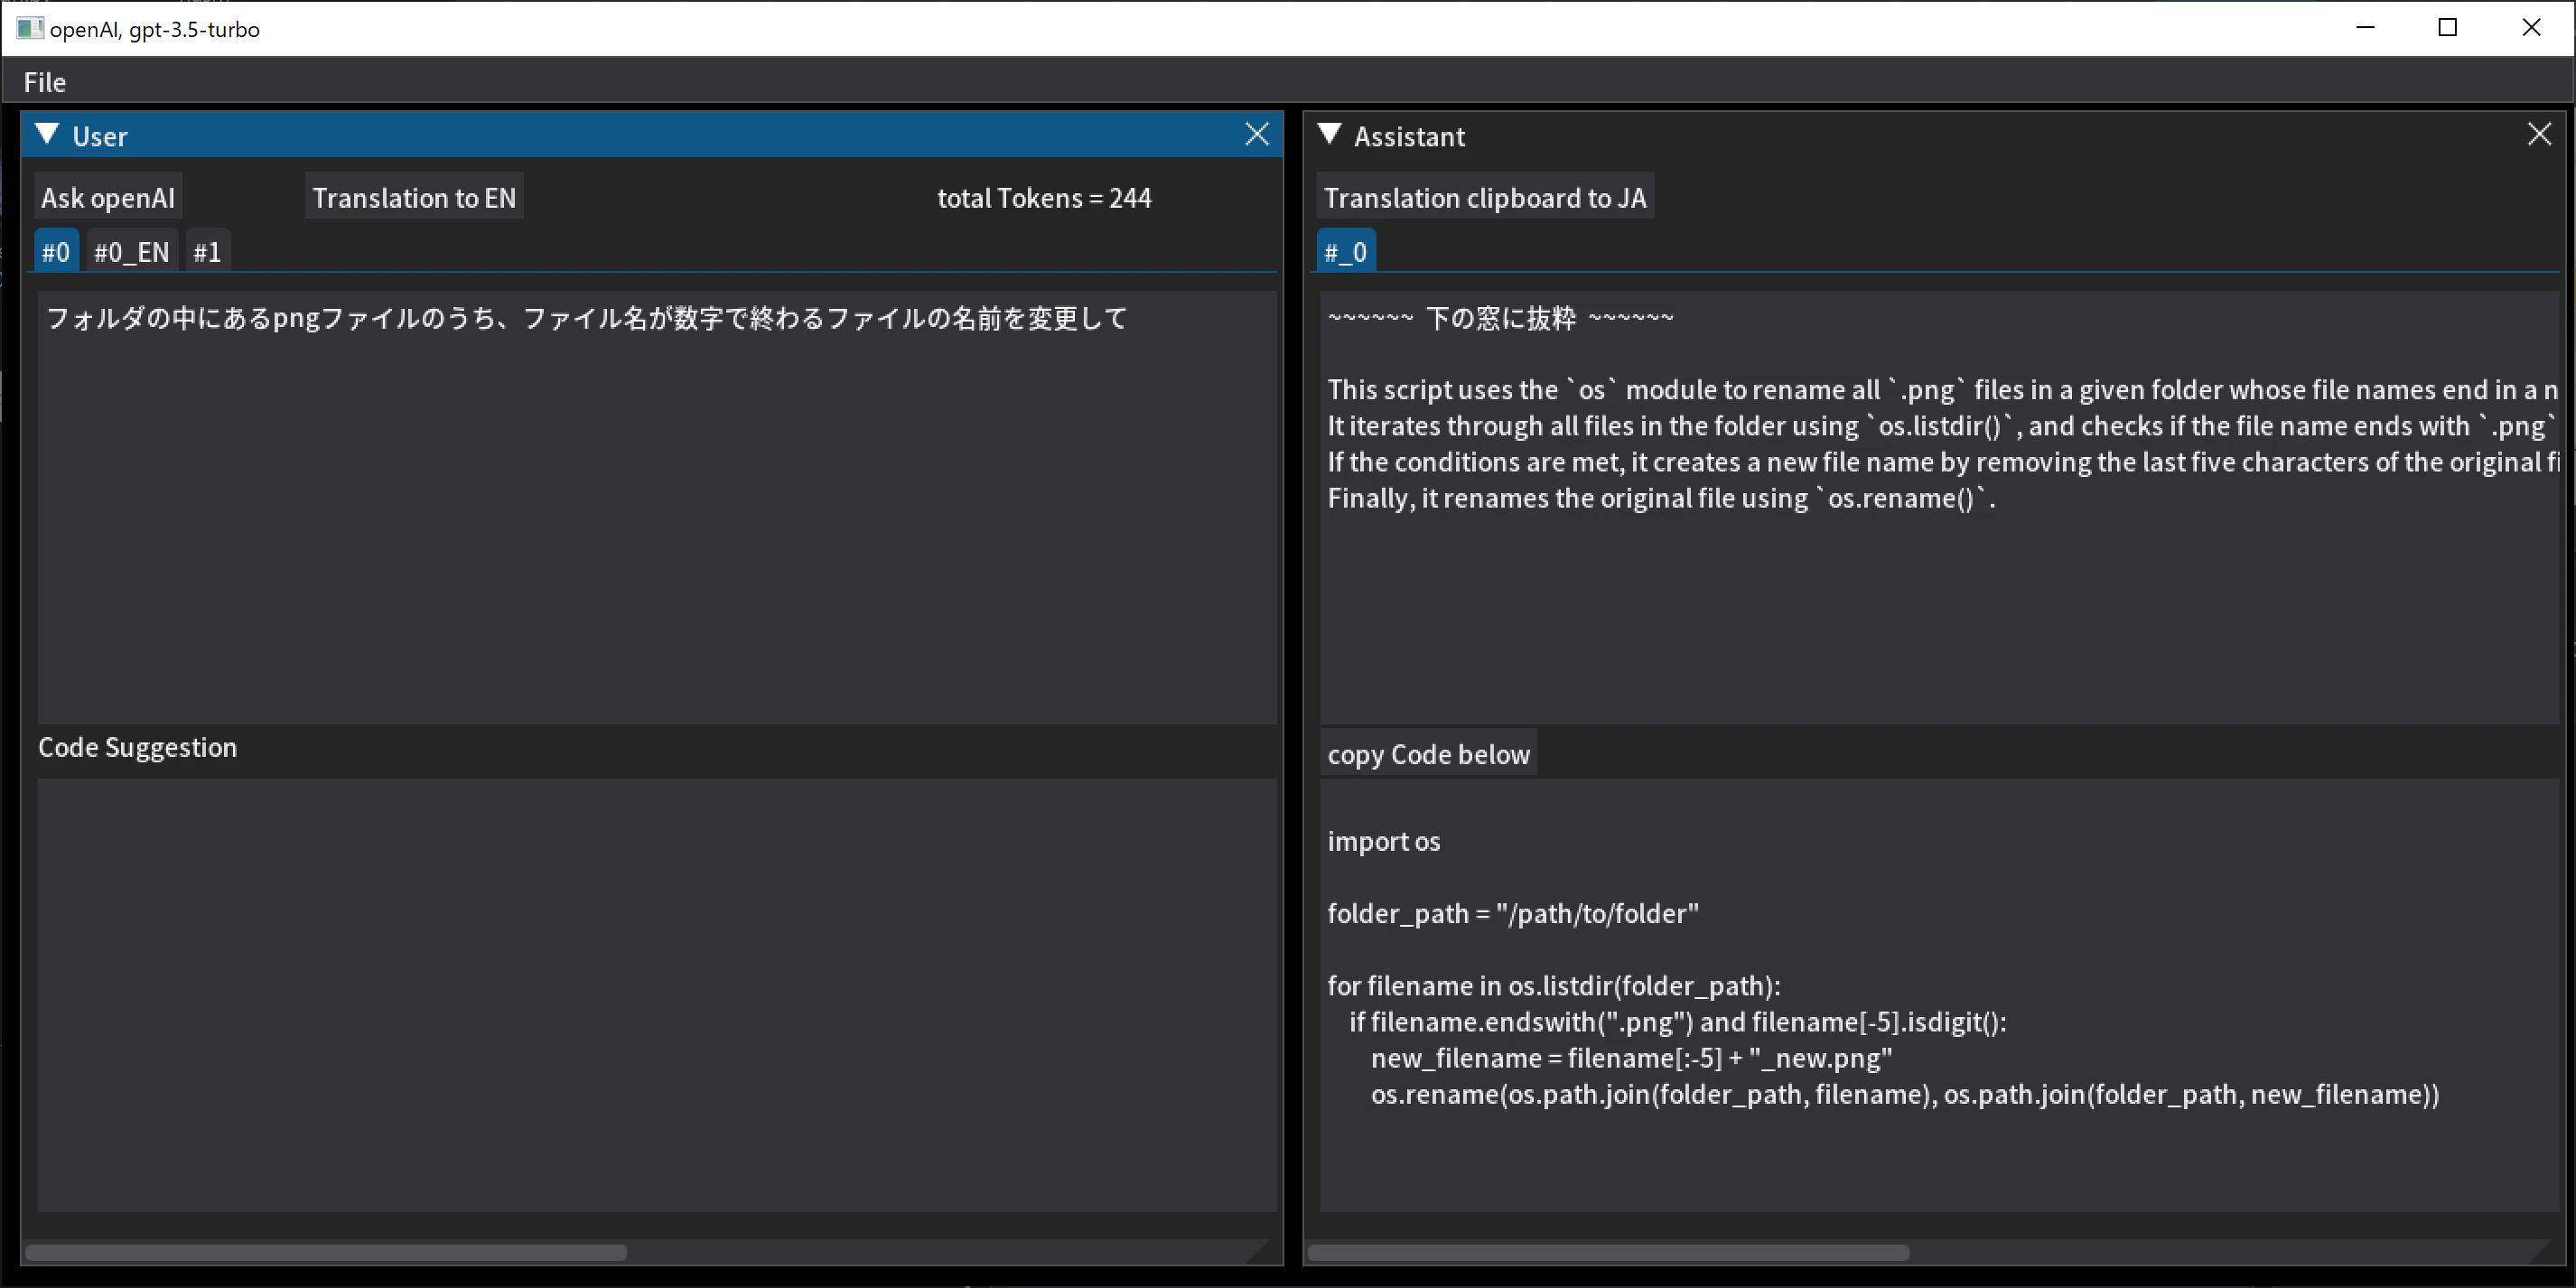
Task: Switch to the #0_EN tab
Action: (132, 252)
